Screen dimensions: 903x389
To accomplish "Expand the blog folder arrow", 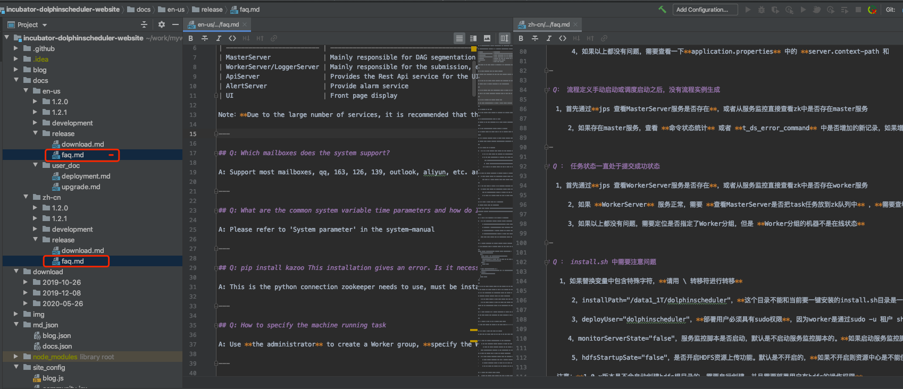I will (16, 70).
